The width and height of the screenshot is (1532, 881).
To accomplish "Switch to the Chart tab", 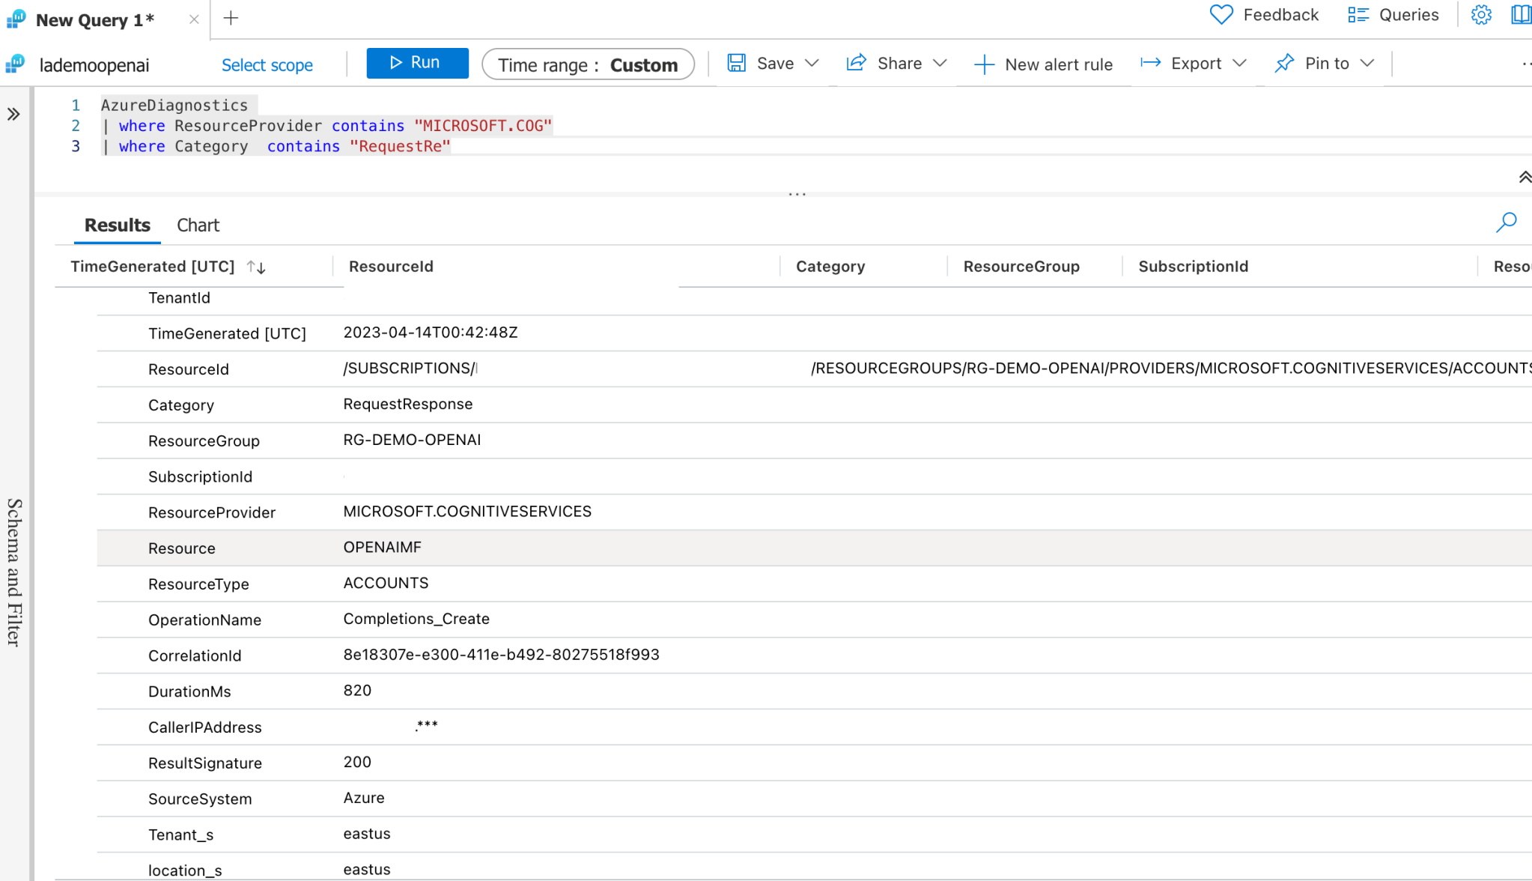I will point(198,225).
